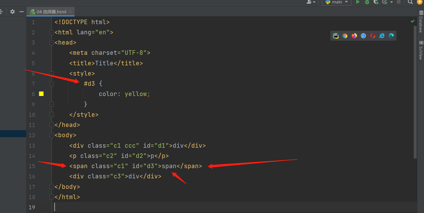
Task: Run the main configuration
Action: pyautogui.click(x=358, y=2)
